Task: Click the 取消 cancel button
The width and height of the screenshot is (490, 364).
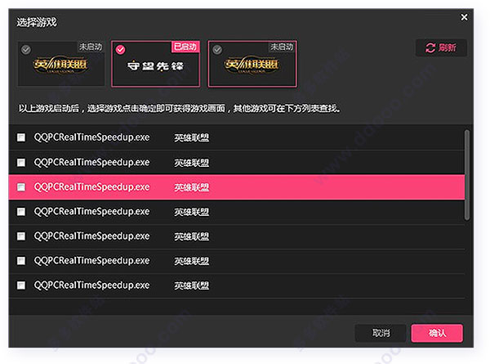Action: (x=381, y=333)
